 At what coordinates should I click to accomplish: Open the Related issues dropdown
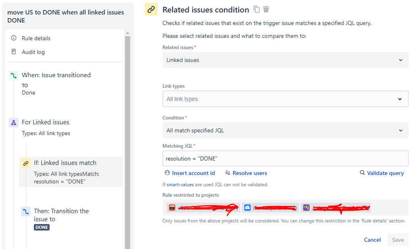pyautogui.click(x=285, y=60)
